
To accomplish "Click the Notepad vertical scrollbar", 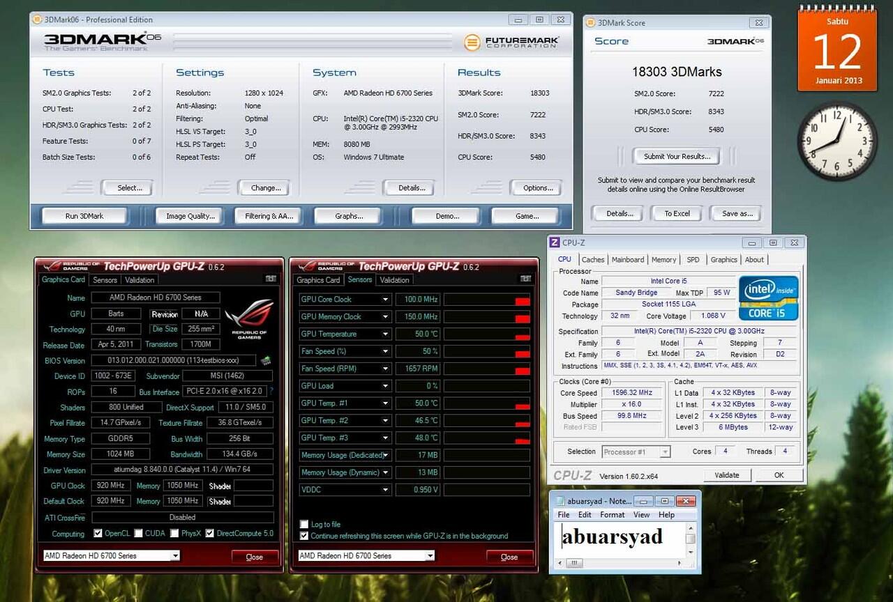I will click(691, 540).
